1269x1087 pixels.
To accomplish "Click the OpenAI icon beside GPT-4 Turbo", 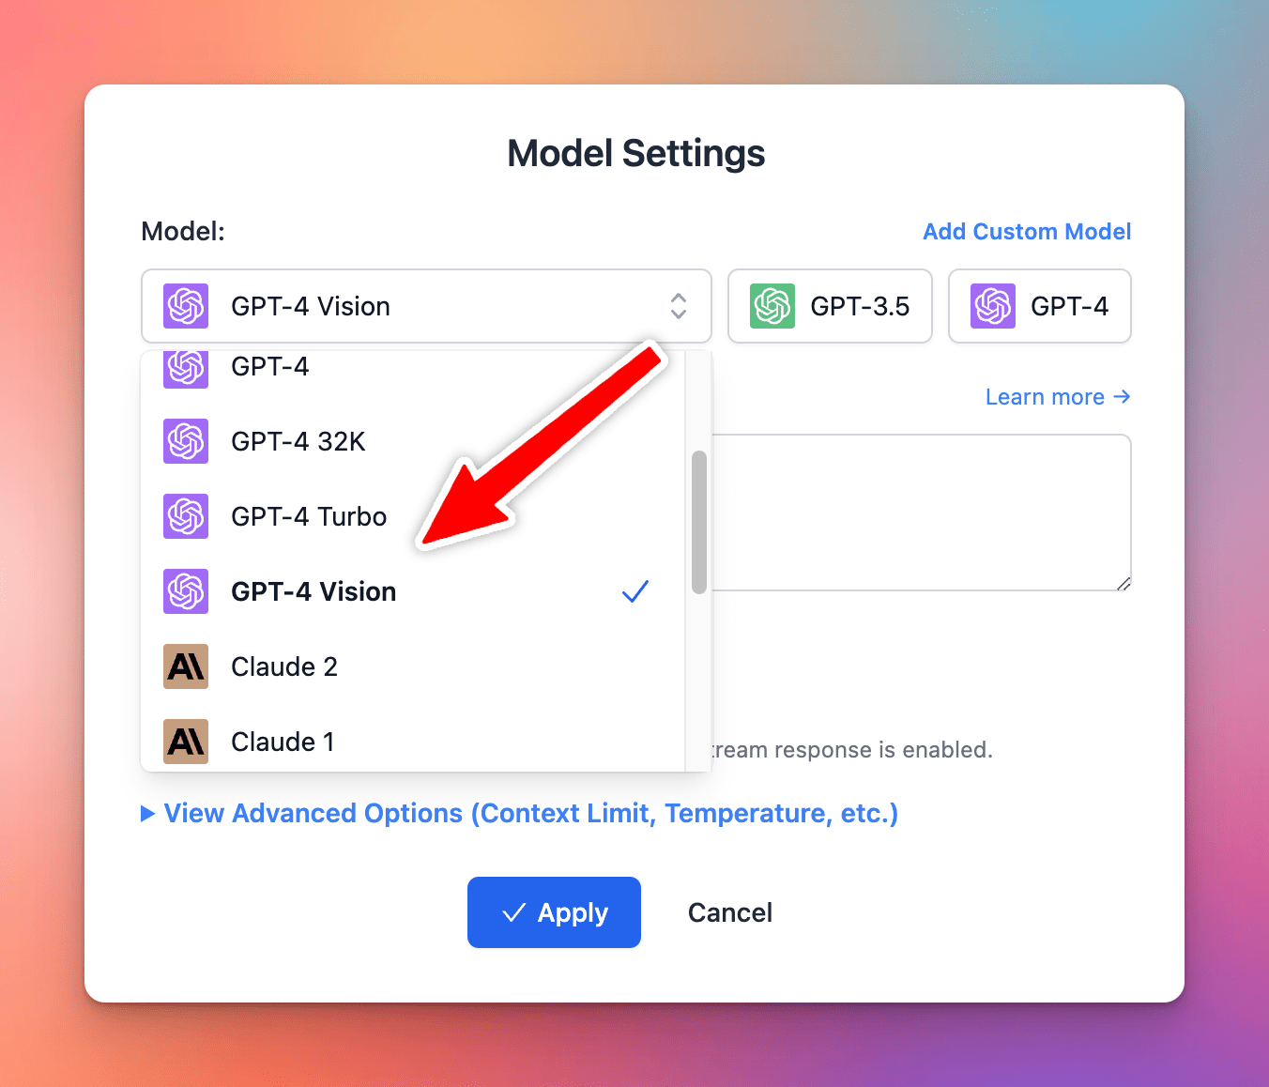I will [186, 516].
